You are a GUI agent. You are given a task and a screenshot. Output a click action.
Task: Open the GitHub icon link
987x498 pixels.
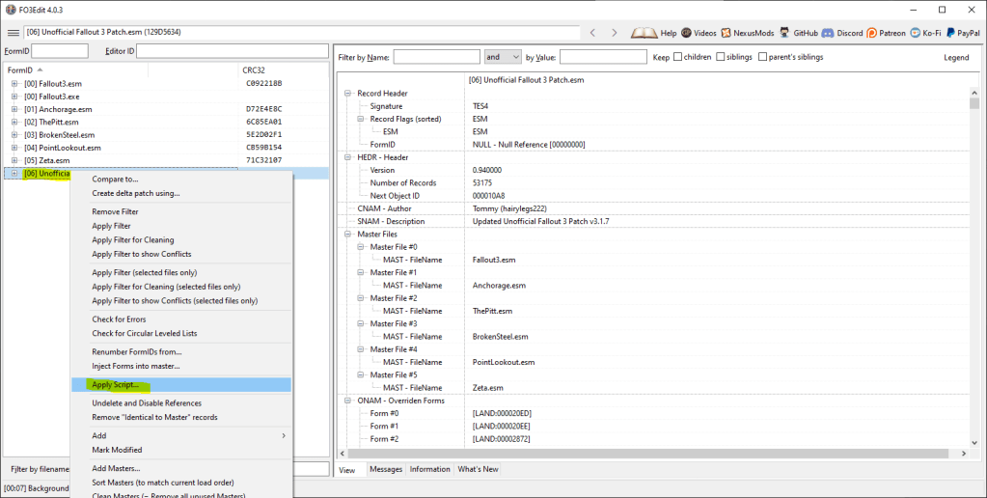point(785,33)
